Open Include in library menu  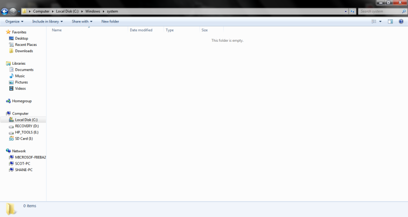[47, 21]
